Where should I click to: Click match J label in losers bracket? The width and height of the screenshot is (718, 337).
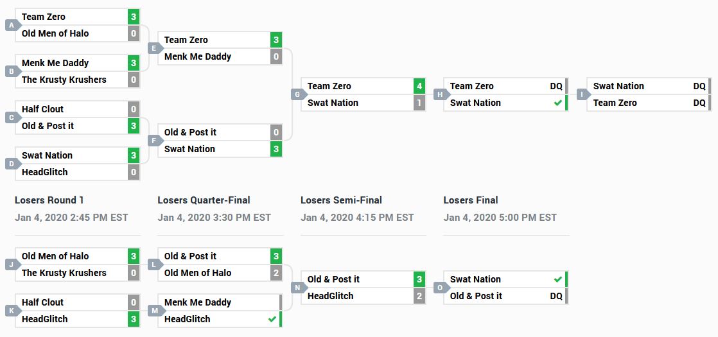(x=13, y=264)
